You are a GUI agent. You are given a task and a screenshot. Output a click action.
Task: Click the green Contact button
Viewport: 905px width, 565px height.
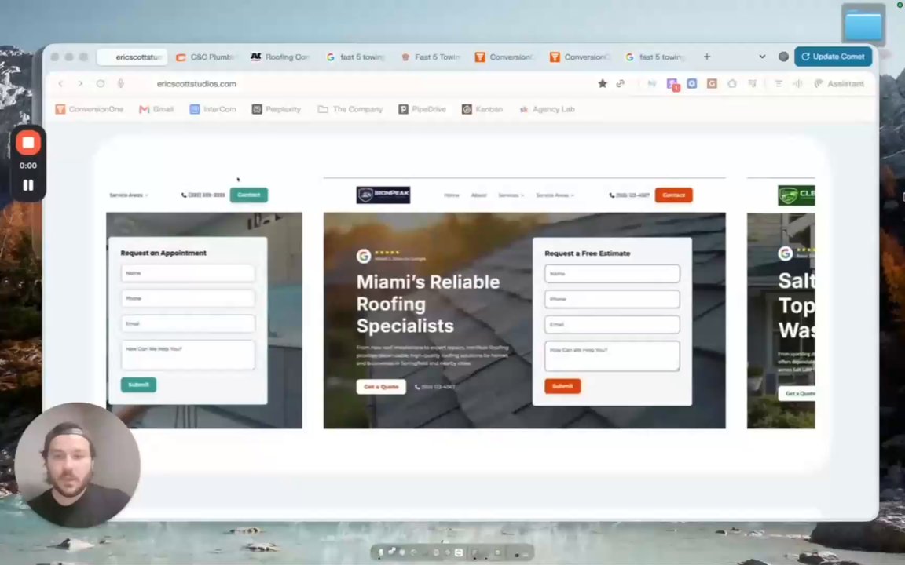tap(249, 195)
